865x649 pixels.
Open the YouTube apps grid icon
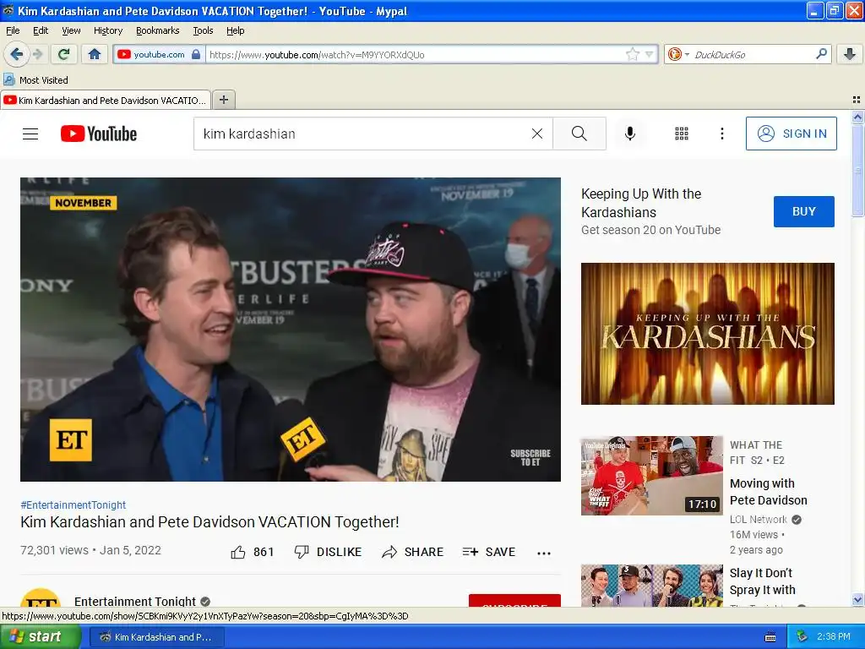pyautogui.click(x=682, y=134)
